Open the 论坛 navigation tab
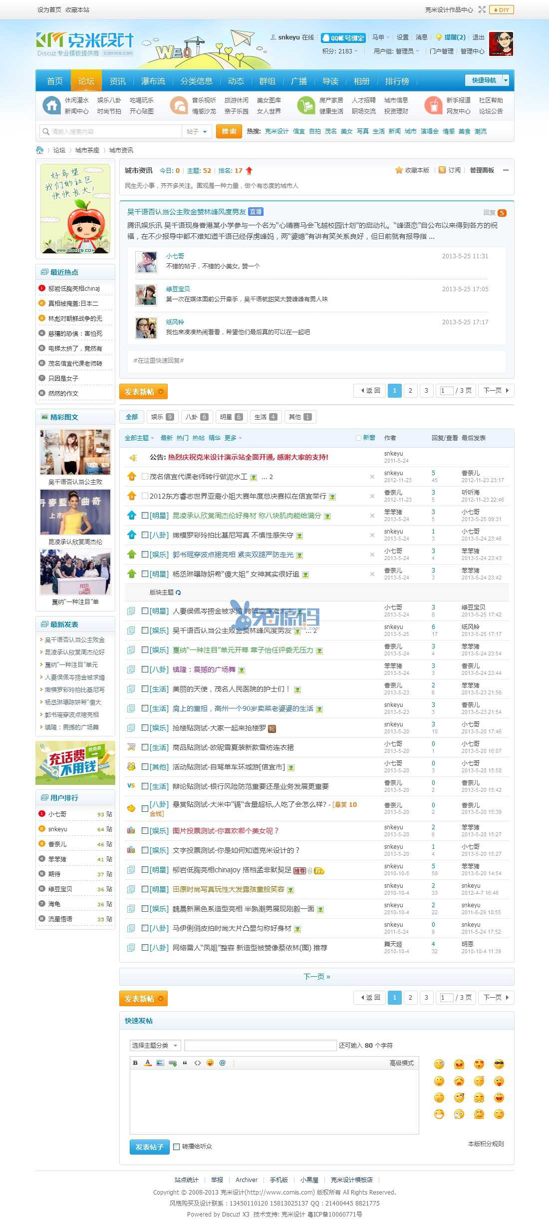This screenshot has width=549, height=1230. pyautogui.click(x=86, y=81)
